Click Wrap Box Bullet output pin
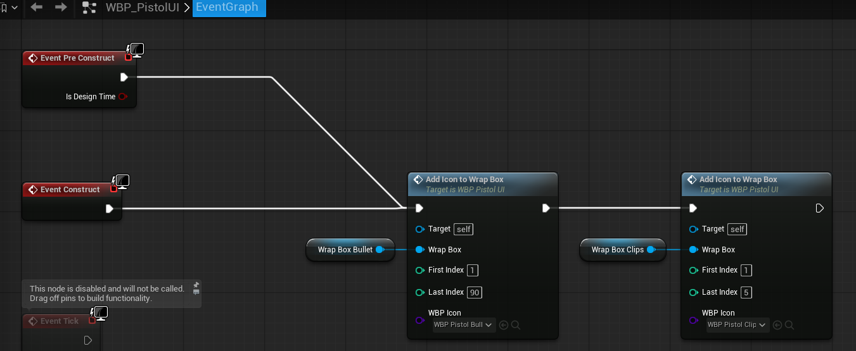This screenshot has width=856, height=351. click(380, 250)
